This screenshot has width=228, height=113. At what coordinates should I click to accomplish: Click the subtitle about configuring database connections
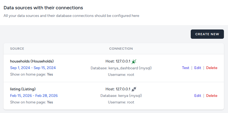click(x=71, y=16)
